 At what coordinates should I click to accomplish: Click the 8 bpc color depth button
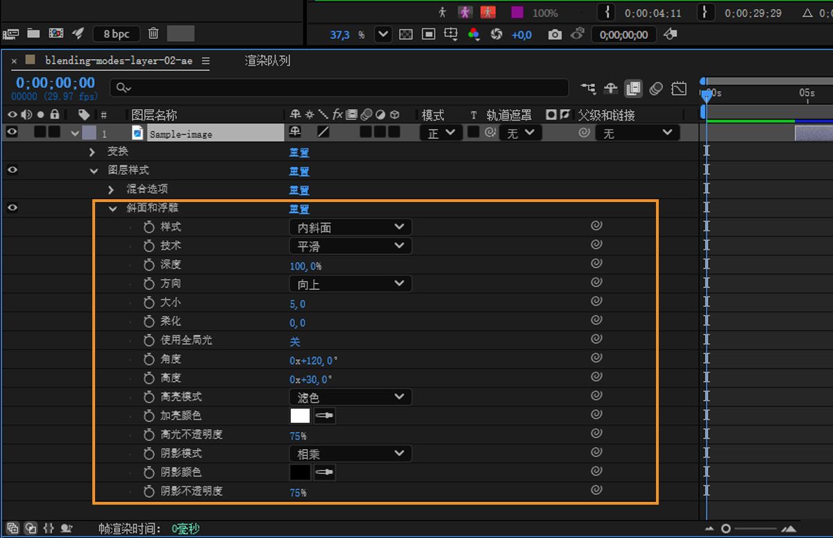click(x=116, y=33)
